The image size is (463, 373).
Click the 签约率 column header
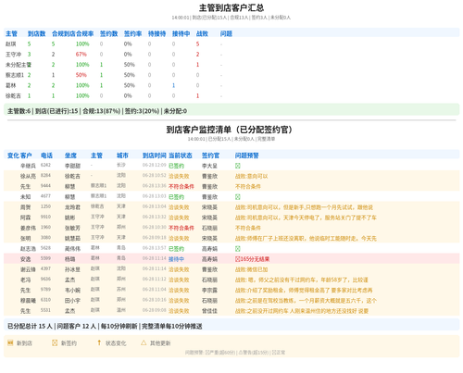click(x=132, y=33)
